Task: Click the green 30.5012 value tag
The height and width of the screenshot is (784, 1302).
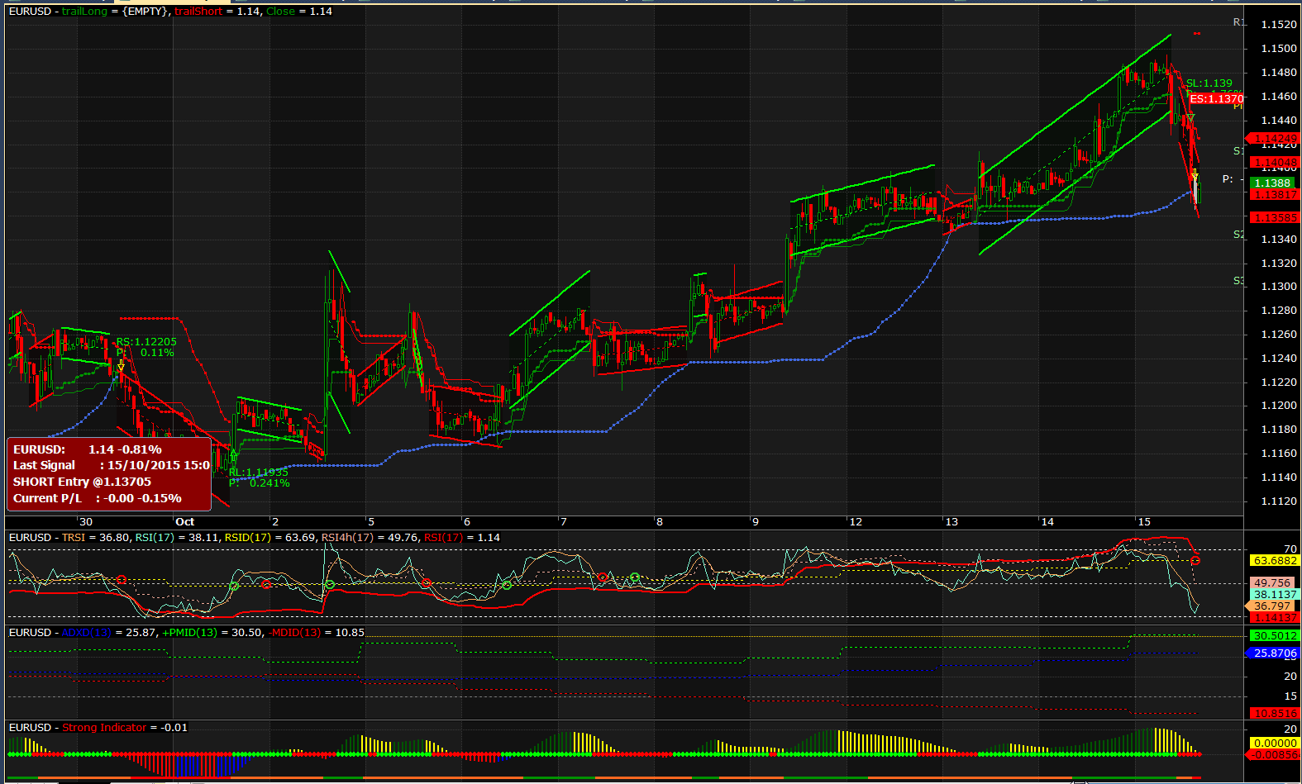Action: coord(1276,636)
